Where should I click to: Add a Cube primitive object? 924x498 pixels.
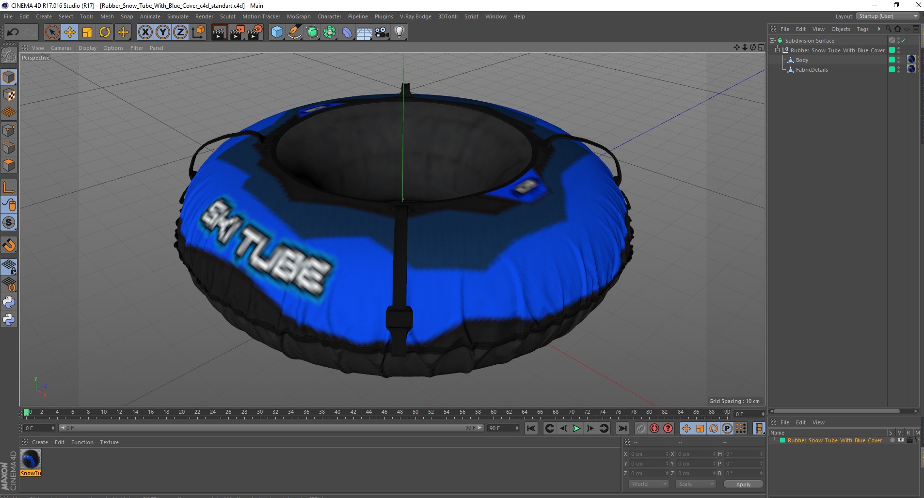point(277,32)
